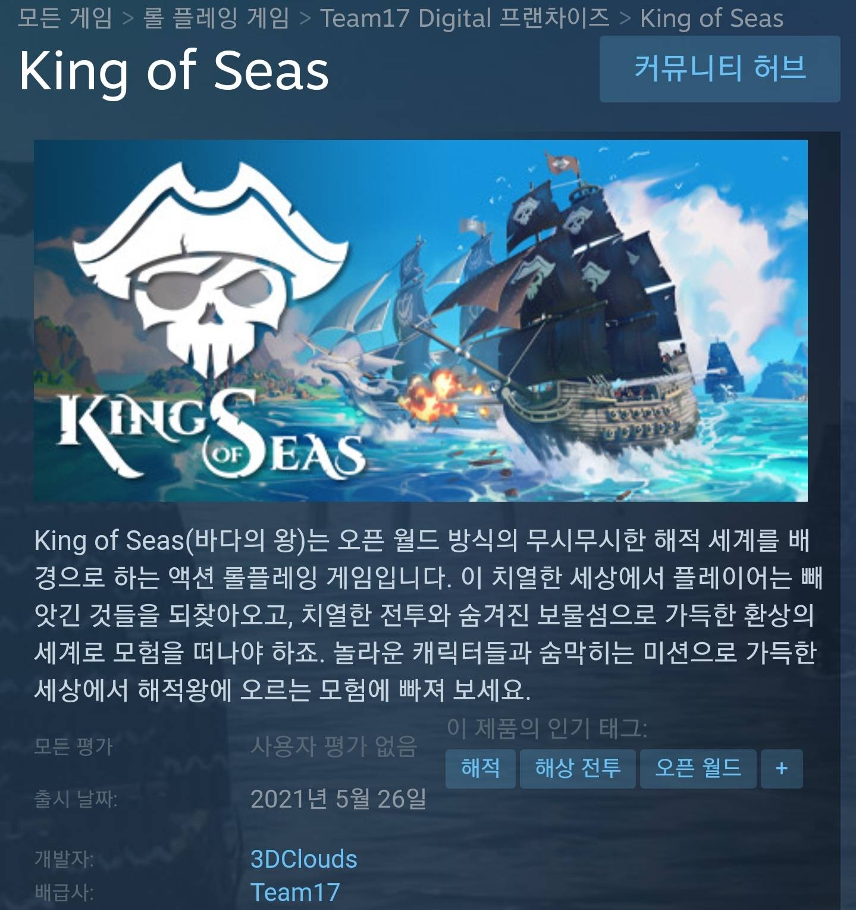Click the game description paragraph

tap(428, 615)
